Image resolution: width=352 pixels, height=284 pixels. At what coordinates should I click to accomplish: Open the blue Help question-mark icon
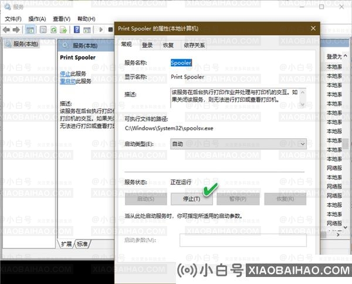[77, 30]
